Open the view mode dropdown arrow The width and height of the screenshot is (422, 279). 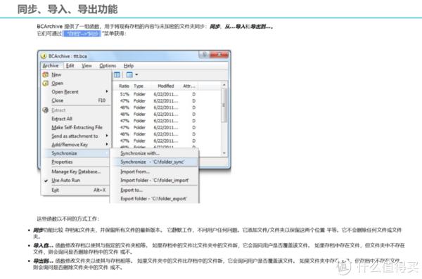pos(136,74)
